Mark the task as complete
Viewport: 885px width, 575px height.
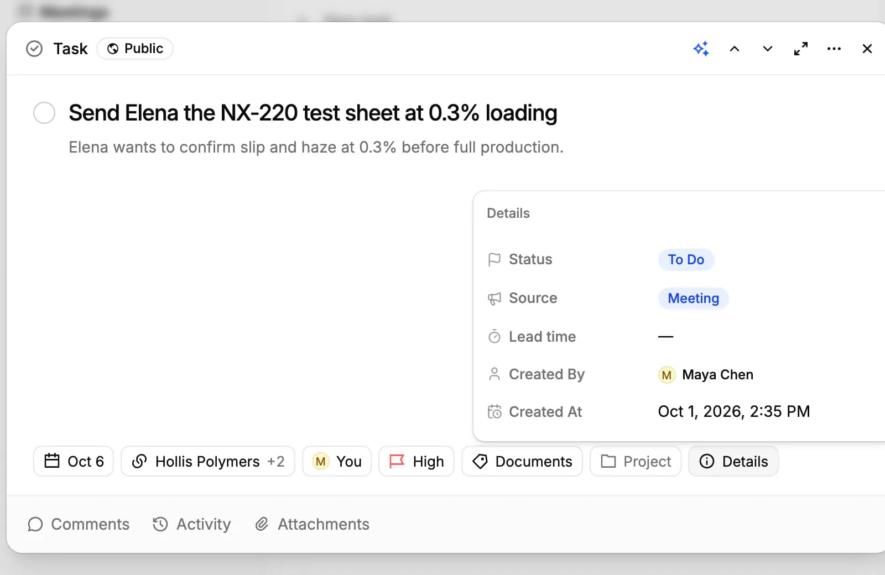pyautogui.click(x=44, y=113)
